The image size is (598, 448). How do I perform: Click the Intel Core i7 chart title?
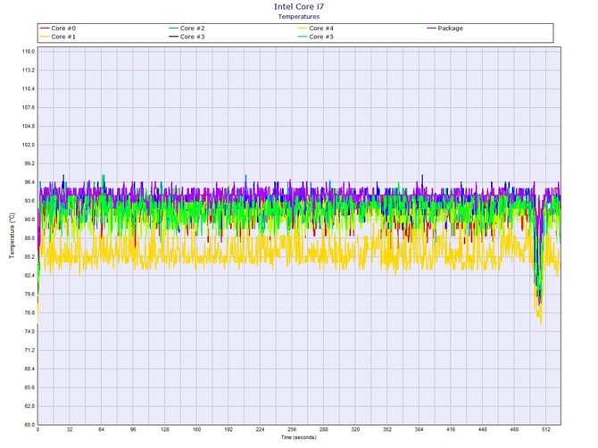coord(299,6)
